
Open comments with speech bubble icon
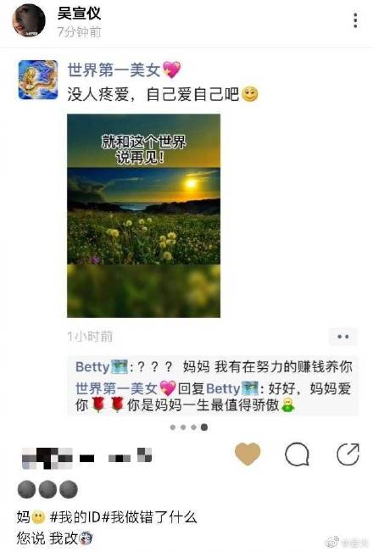(x=298, y=454)
